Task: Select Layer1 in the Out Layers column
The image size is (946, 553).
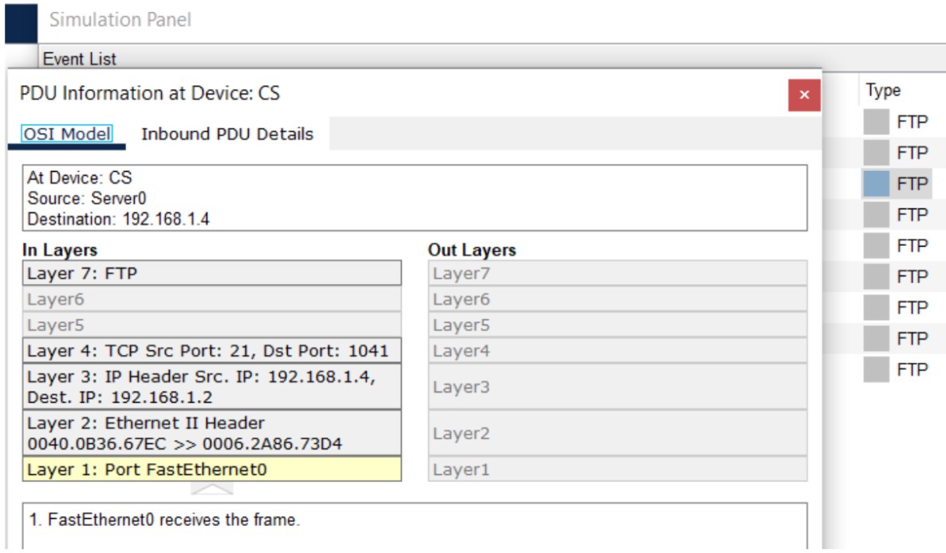Action: [617, 469]
